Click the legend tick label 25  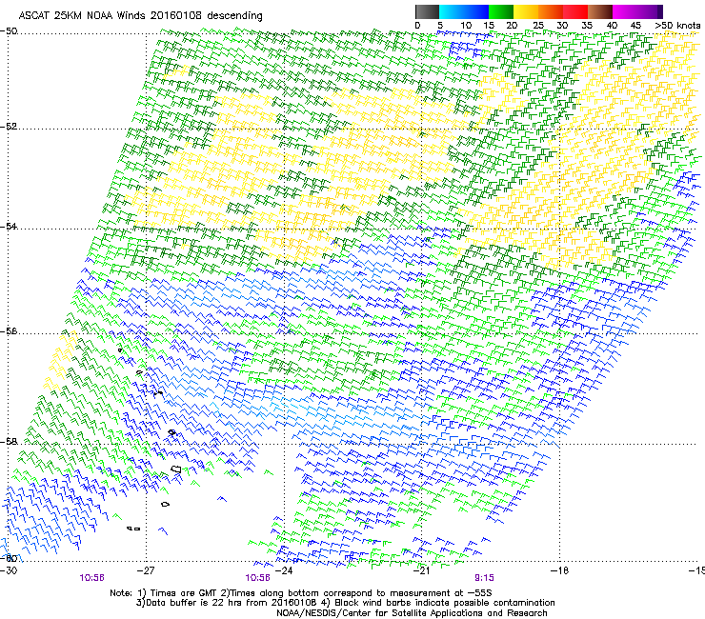click(x=537, y=26)
